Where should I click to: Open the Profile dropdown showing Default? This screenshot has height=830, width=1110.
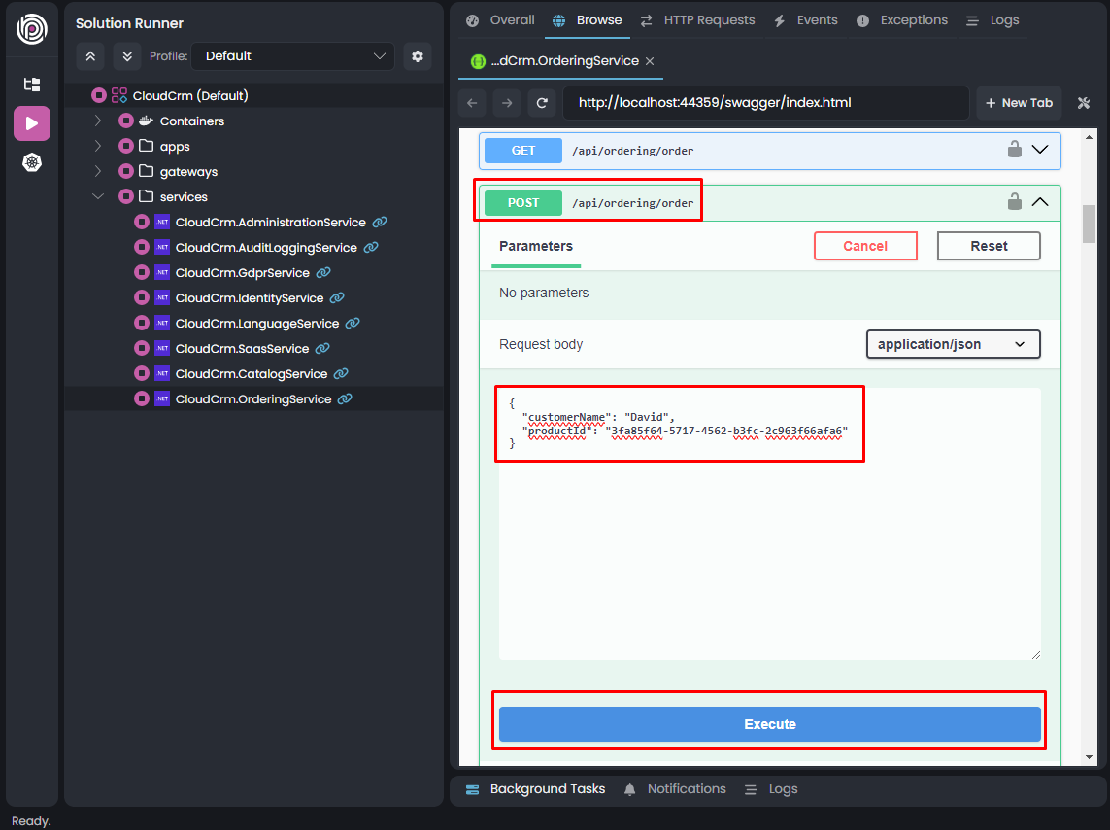point(291,56)
